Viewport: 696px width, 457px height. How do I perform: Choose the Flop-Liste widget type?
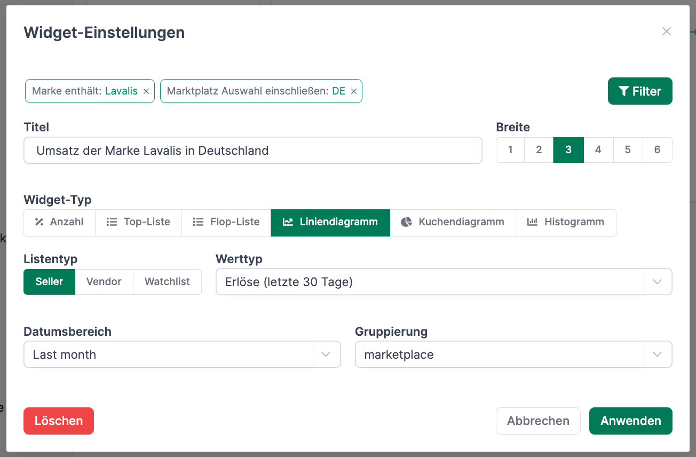pos(226,222)
